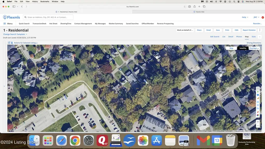
Task: Expand the left side panel arrow
Action: tap(4, 86)
